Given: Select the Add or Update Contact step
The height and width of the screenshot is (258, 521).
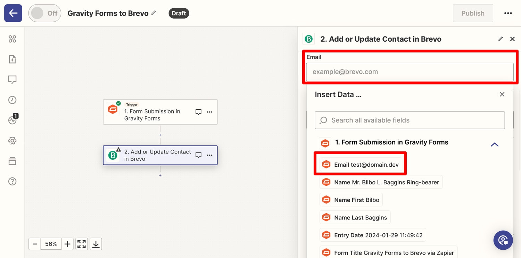Looking at the screenshot, I should pyautogui.click(x=160, y=155).
